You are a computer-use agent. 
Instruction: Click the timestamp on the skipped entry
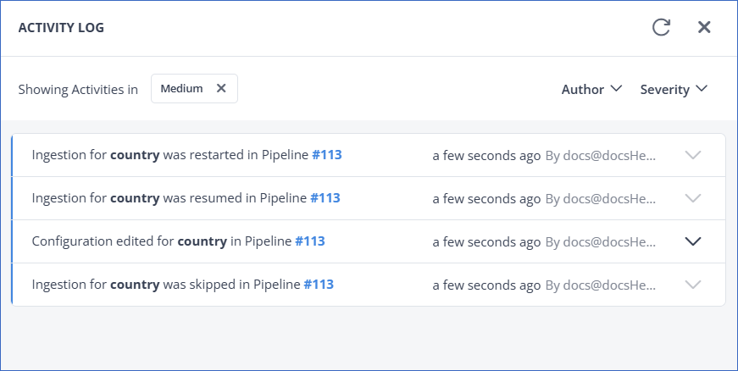coord(486,285)
